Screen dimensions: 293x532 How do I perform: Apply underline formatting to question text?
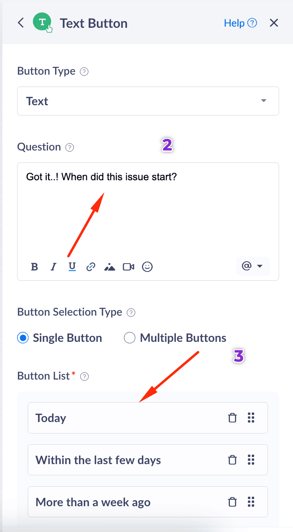pos(72,267)
